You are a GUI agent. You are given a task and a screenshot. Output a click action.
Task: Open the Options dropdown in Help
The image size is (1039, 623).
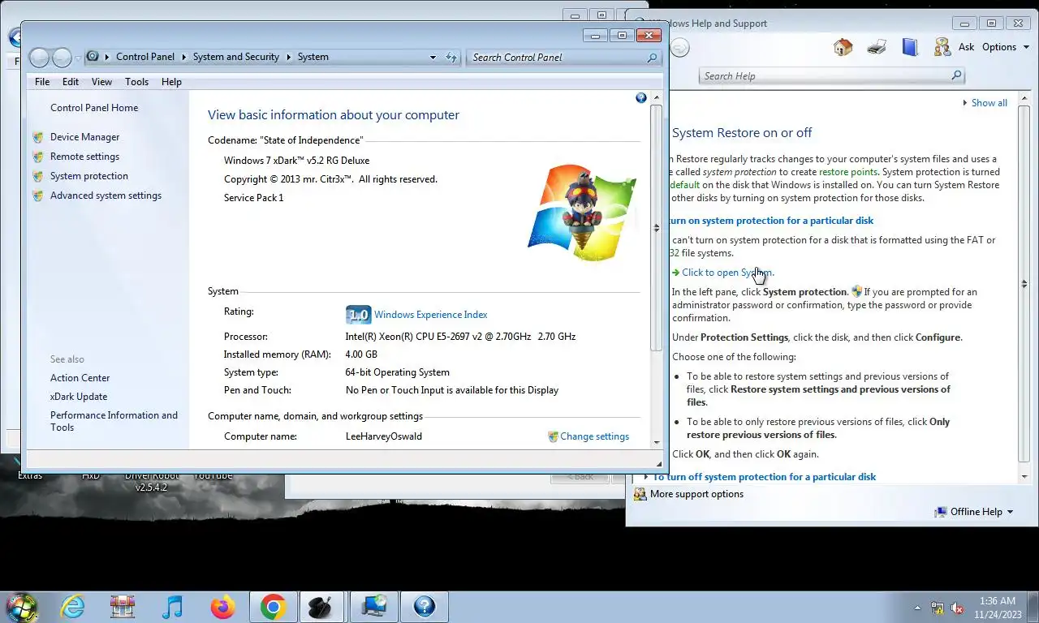(1004, 47)
